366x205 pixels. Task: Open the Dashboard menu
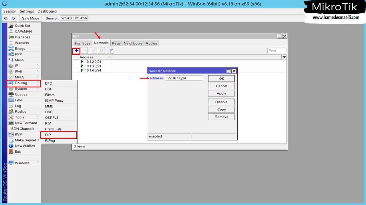47,11
